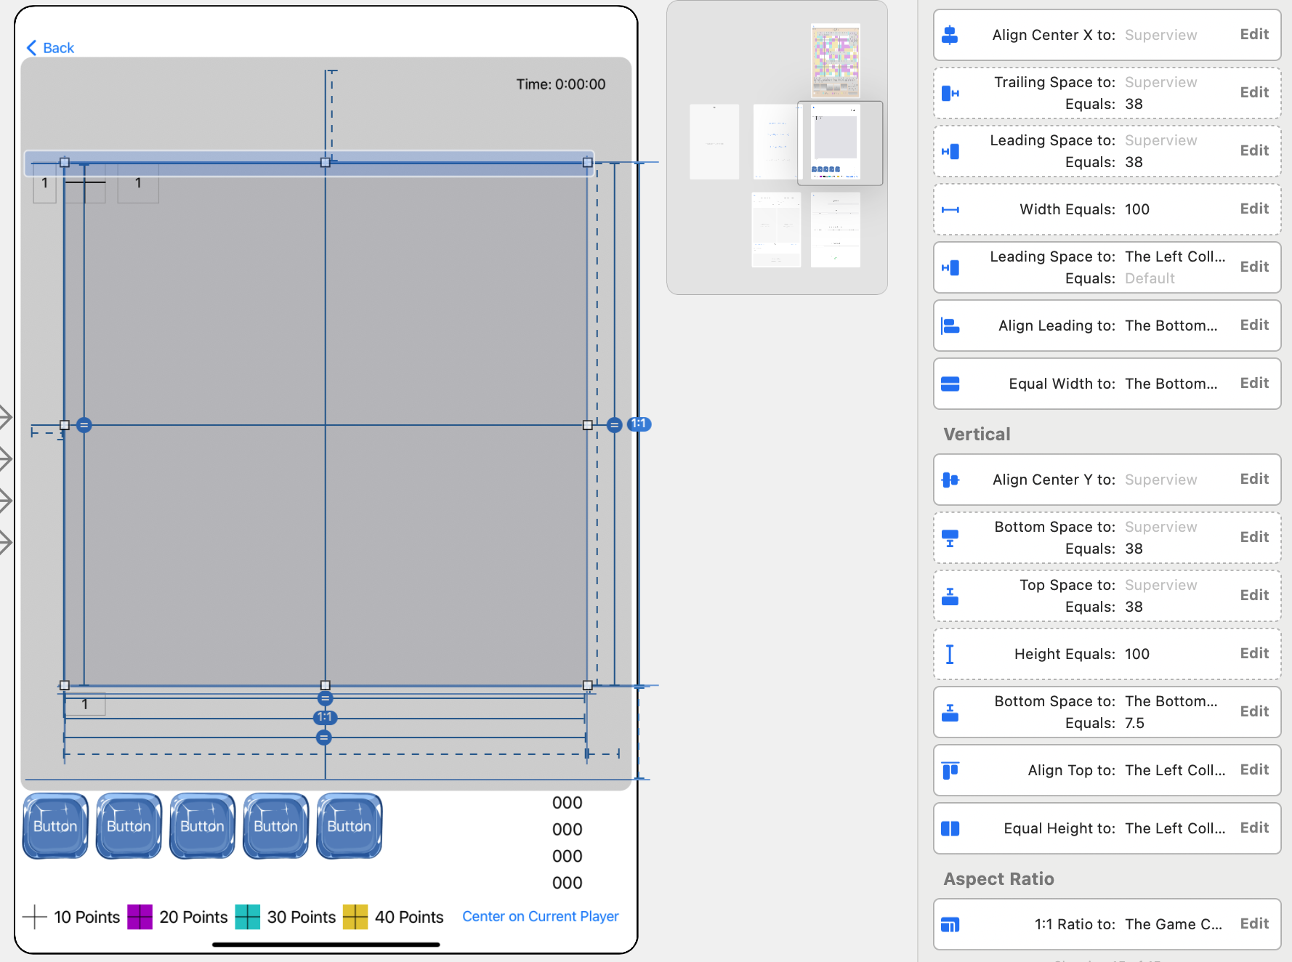Click the Align Center Y constraint icon

[x=950, y=480]
